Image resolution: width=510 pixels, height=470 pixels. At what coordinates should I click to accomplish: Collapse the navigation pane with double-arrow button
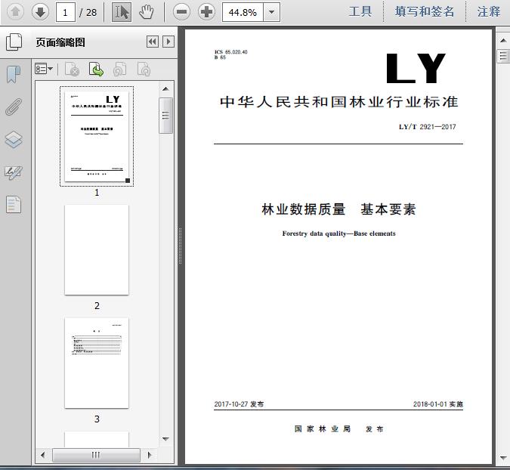153,42
